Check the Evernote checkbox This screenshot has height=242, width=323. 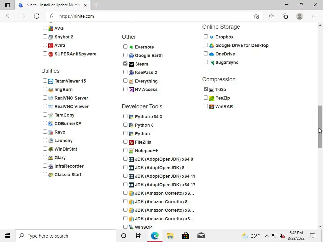(x=125, y=47)
